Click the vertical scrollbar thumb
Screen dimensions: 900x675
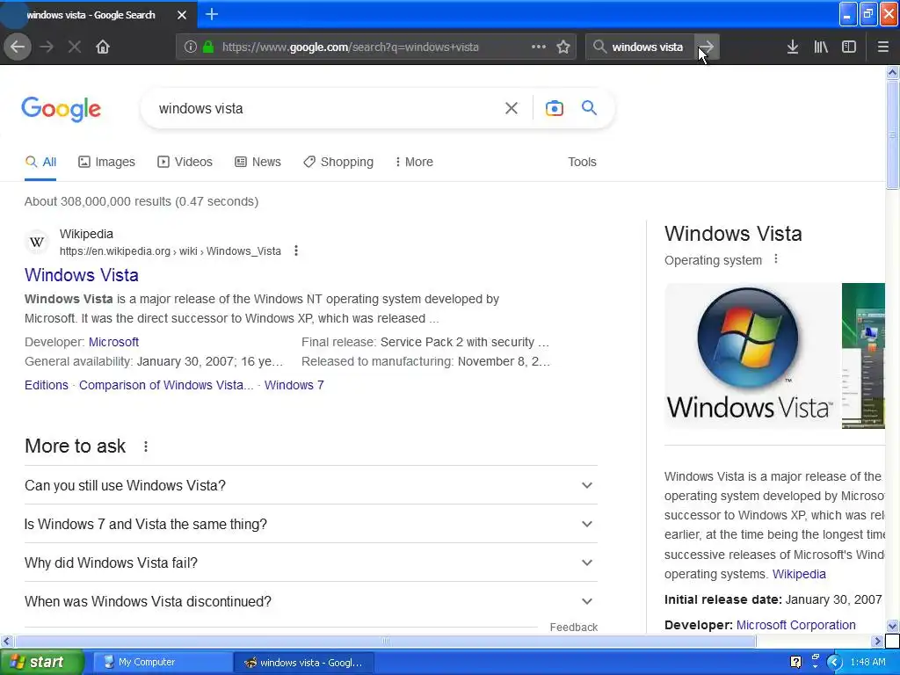[x=893, y=134]
